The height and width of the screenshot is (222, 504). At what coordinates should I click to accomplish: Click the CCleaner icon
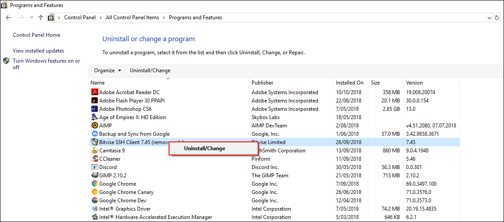(94, 159)
